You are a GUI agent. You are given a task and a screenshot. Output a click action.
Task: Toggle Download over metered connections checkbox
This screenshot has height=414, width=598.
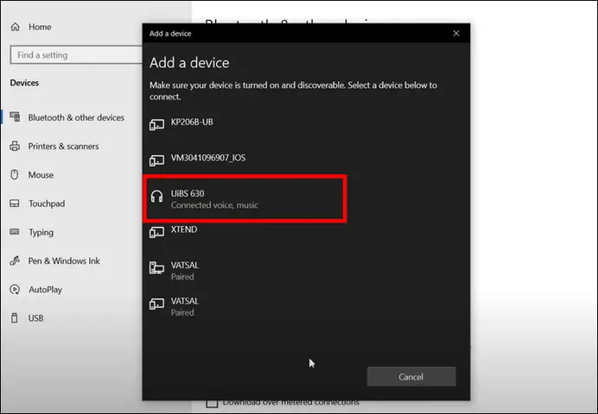click(x=212, y=404)
